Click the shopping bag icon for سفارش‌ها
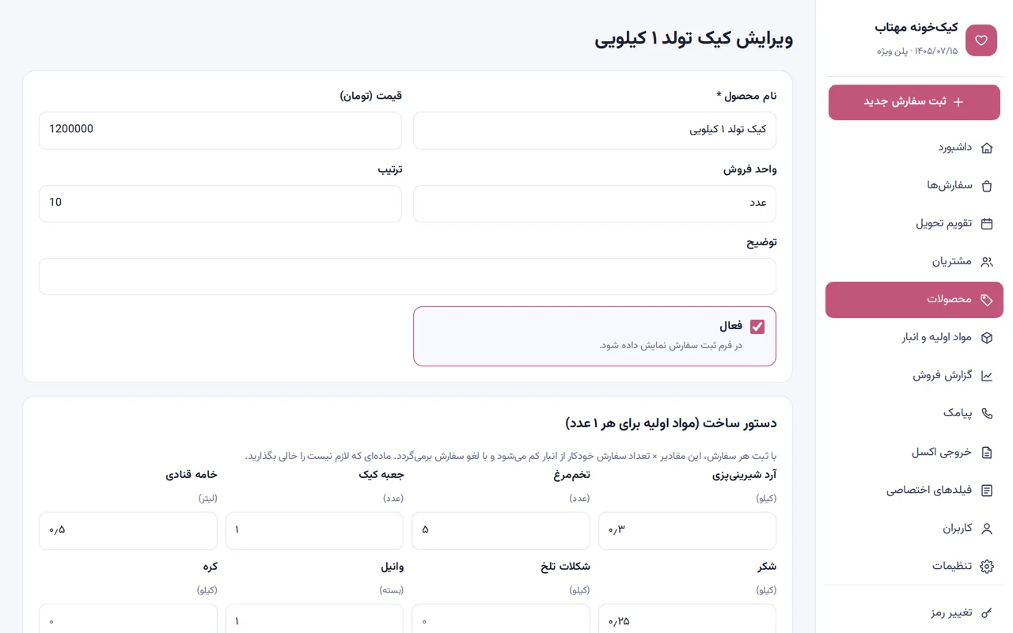The image size is (1013, 633). click(987, 186)
